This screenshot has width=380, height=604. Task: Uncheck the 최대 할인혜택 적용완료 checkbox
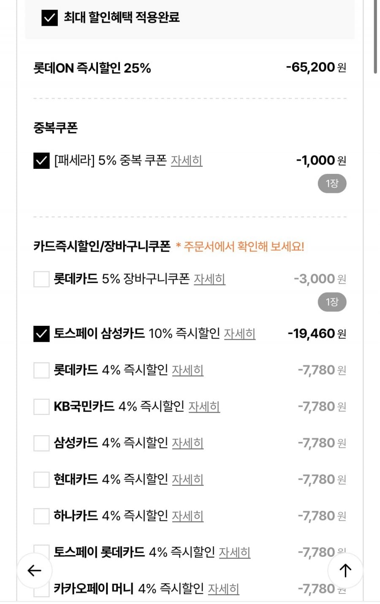coord(49,18)
